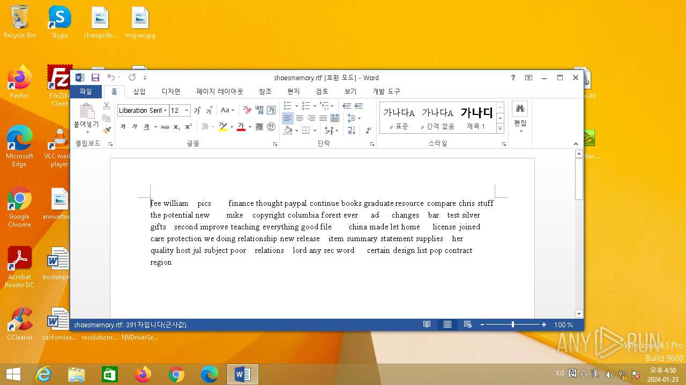The width and height of the screenshot is (686, 385).
Task: Switch to the 삽입 insert tab
Action: point(139,91)
